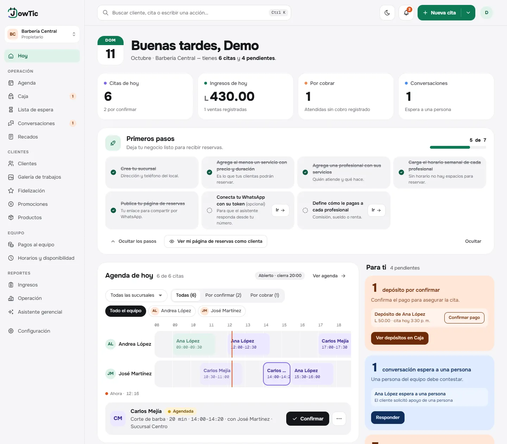Click the Nueva cita button

tap(439, 13)
